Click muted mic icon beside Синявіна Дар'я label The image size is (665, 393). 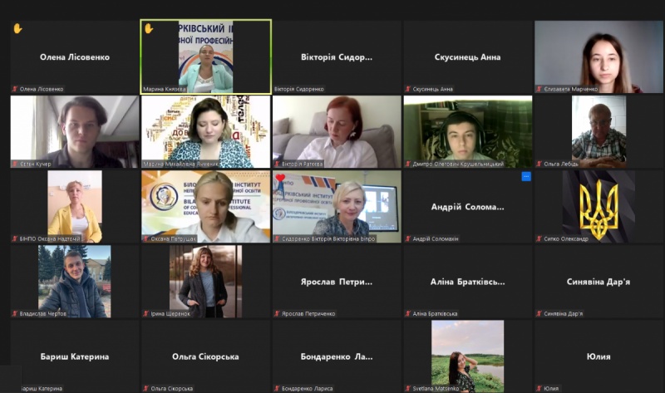[540, 314]
